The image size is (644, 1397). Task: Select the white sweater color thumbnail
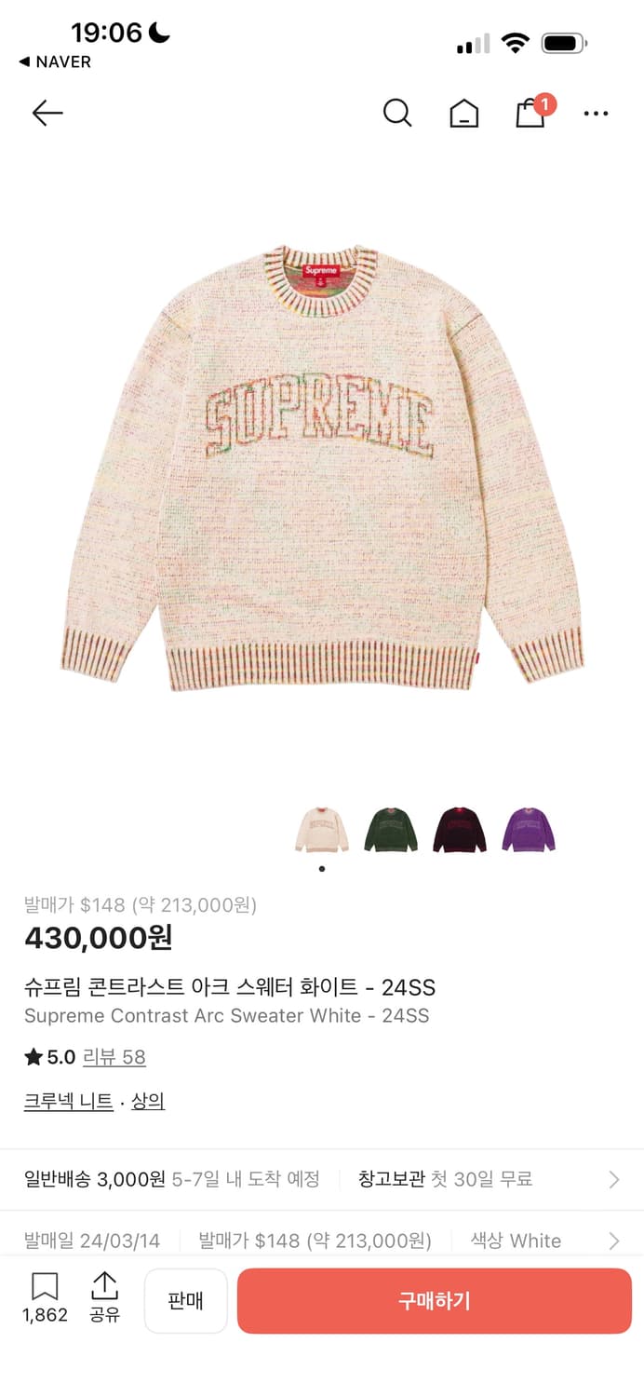(322, 830)
